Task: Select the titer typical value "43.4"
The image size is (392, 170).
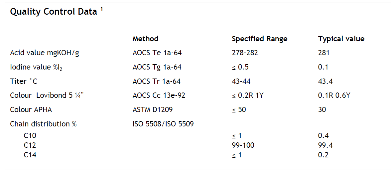Action: tap(325, 82)
